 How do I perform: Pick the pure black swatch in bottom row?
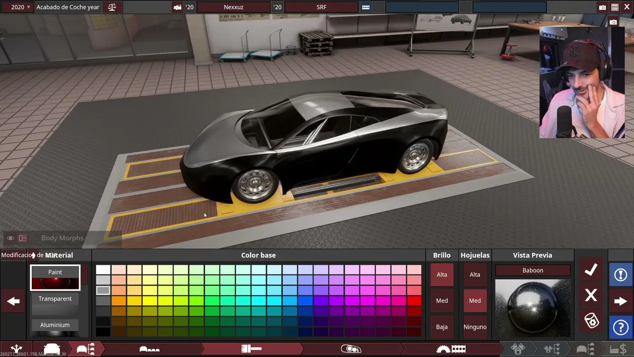(103, 332)
